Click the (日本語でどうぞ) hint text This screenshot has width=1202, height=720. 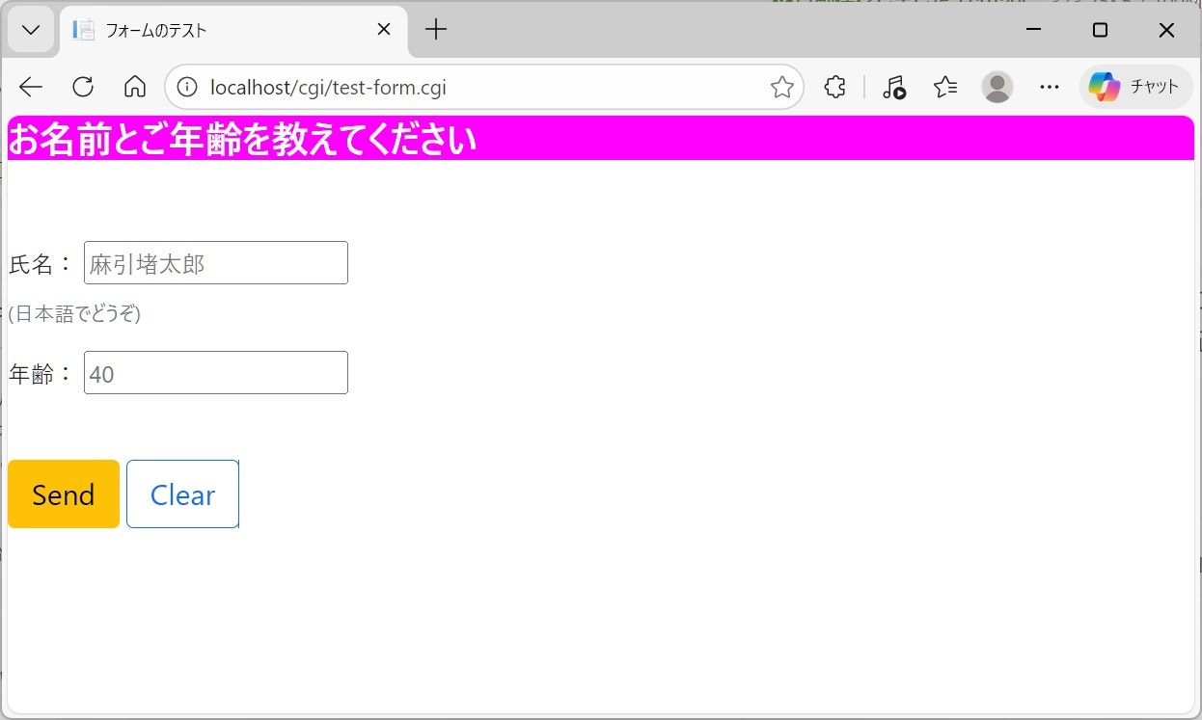tap(74, 314)
